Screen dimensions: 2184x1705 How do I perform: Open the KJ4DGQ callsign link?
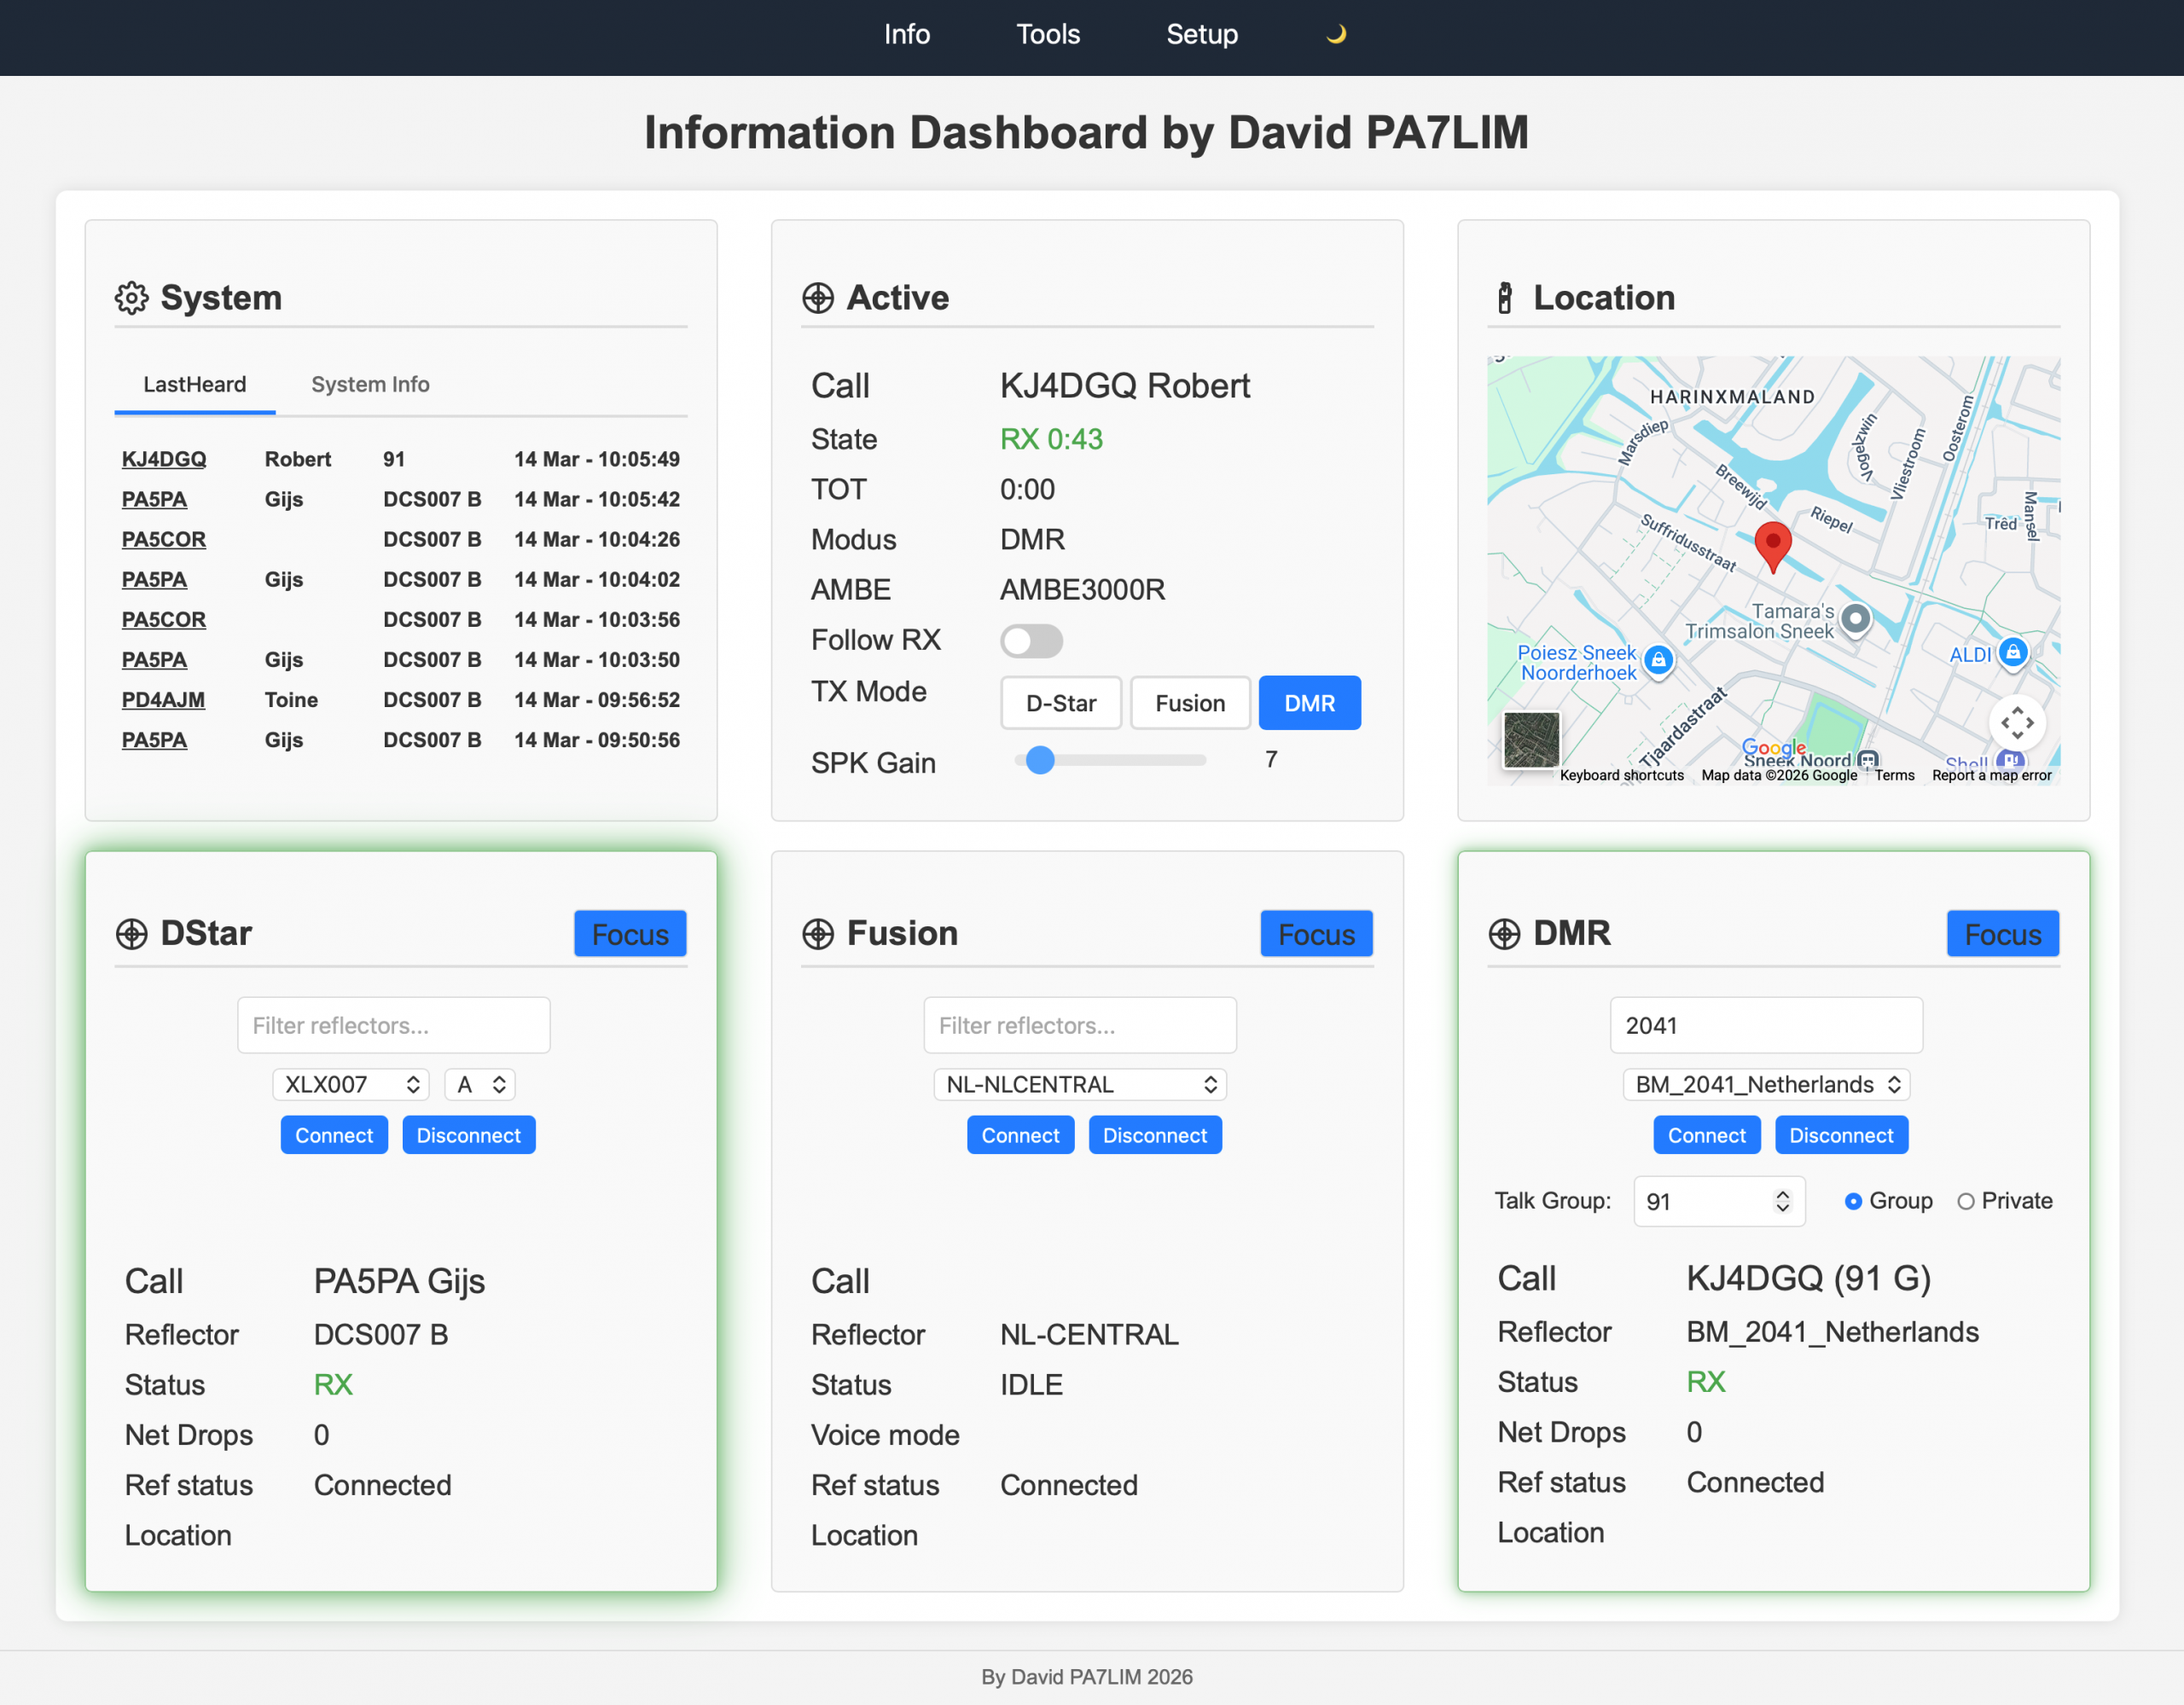point(164,459)
